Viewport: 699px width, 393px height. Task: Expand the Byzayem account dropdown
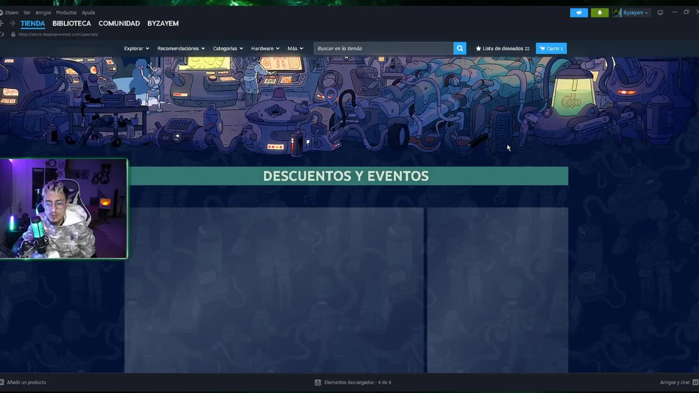(636, 13)
